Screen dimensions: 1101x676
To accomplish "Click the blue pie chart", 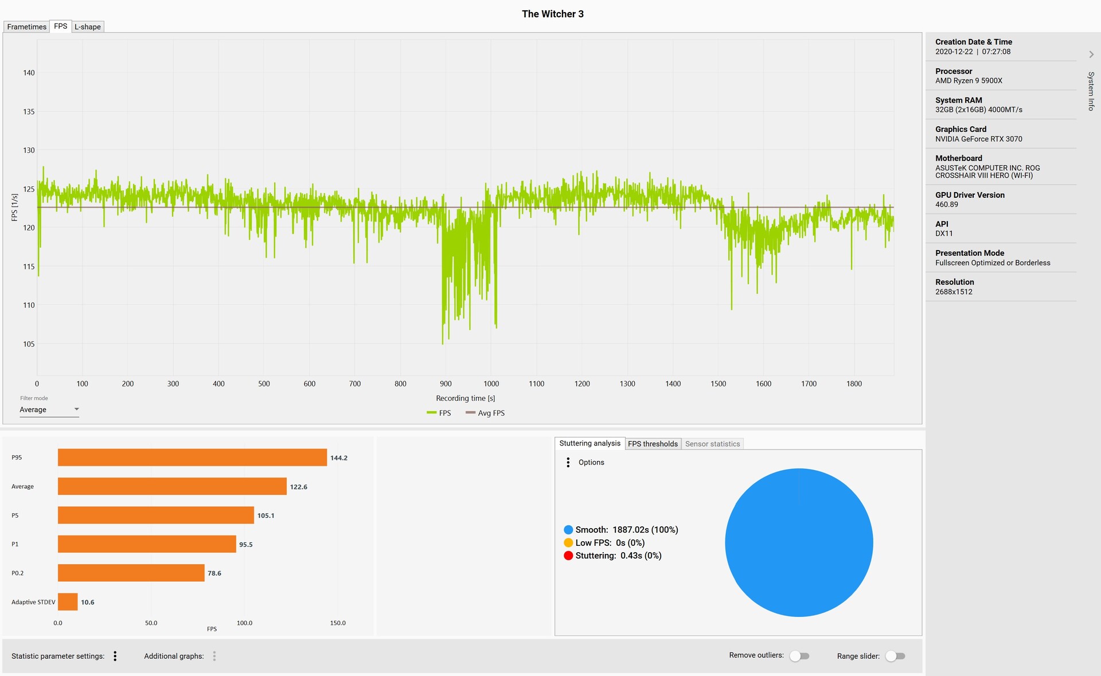I will tap(799, 542).
